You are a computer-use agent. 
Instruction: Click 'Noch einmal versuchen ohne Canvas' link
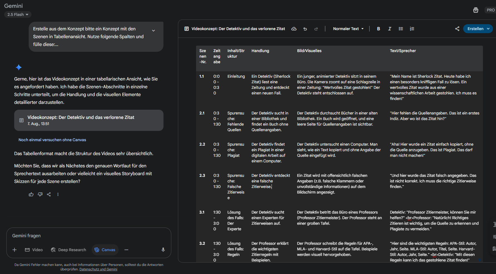(x=52, y=140)
